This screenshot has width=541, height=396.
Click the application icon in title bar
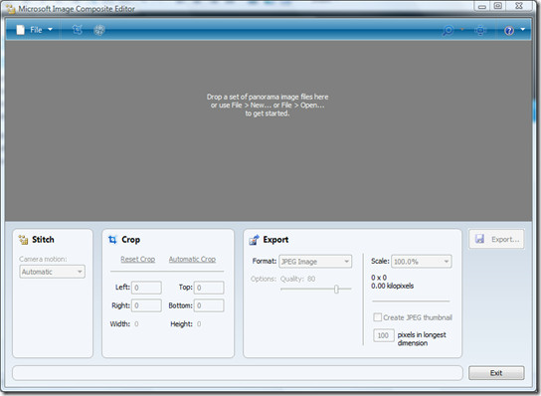coord(10,9)
